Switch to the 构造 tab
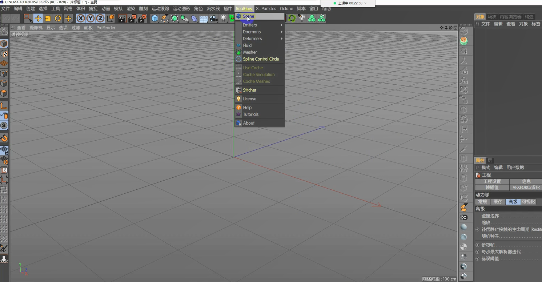The height and width of the screenshot is (282, 542). pyautogui.click(x=529, y=17)
